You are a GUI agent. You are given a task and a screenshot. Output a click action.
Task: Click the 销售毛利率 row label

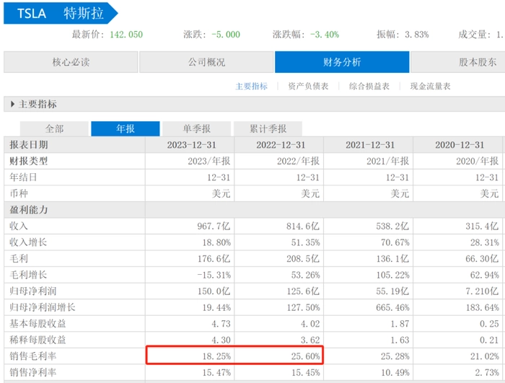(x=32, y=356)
